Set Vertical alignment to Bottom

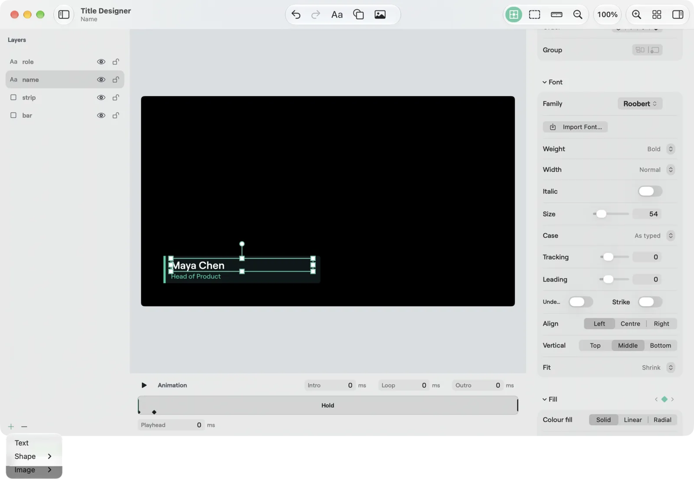(x=661, y=346)
